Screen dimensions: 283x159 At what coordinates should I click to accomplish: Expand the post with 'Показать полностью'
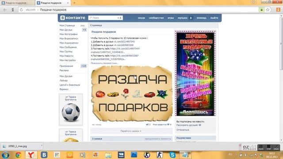point(104,63)
